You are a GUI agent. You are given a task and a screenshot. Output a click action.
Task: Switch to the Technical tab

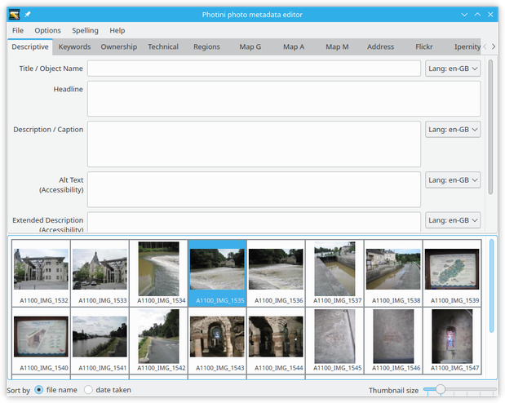pos(163,47)
